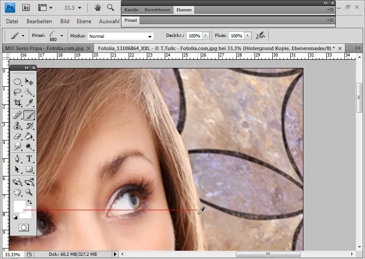Viewport: 365px width, 259px height.
Task: Open the Fluss flow slider arrow
Action: [248, 36]
